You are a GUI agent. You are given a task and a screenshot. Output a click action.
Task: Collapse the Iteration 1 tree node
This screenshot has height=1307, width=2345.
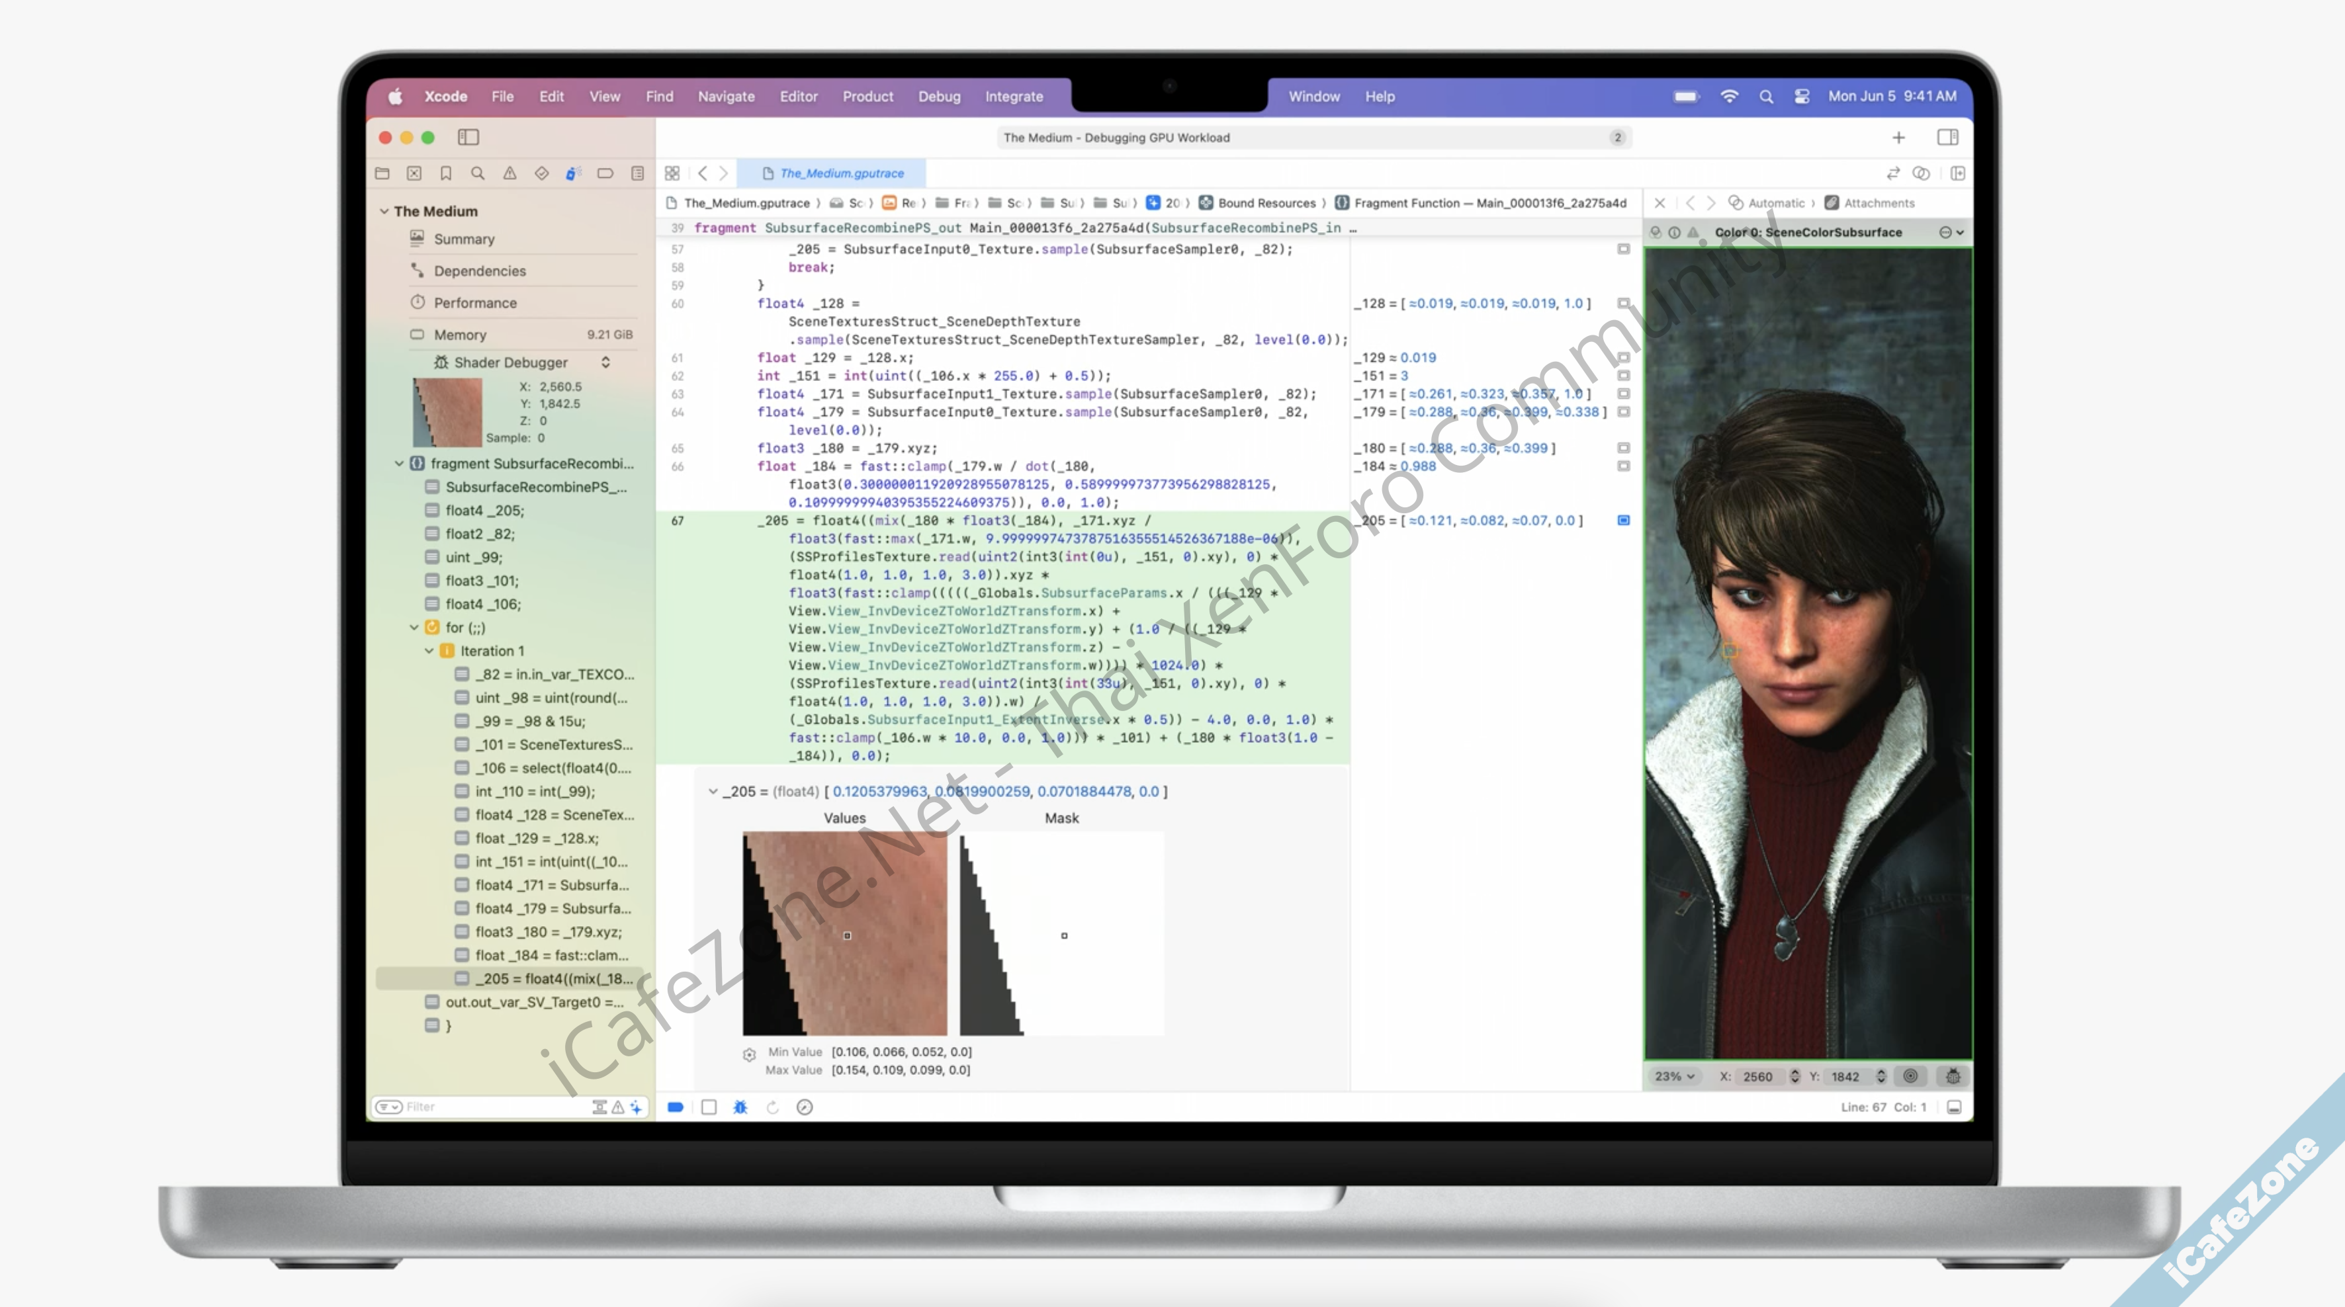[x=429, y=651]
